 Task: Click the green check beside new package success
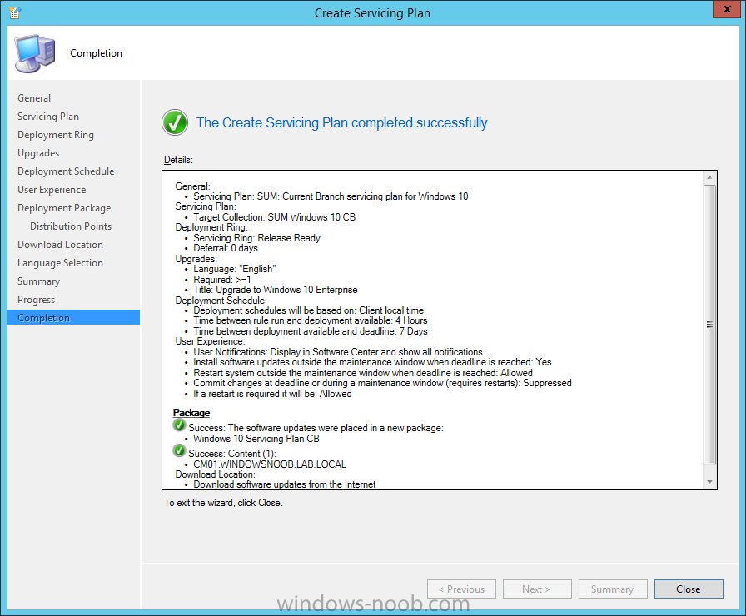pyautogui.click(x=179, y=425)
